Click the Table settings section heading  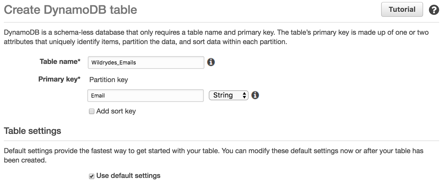(33, 131)
